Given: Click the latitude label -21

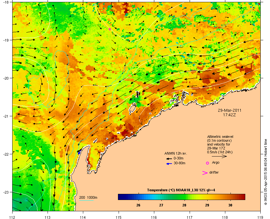Looking at the screenshot, I should (6, 116).
